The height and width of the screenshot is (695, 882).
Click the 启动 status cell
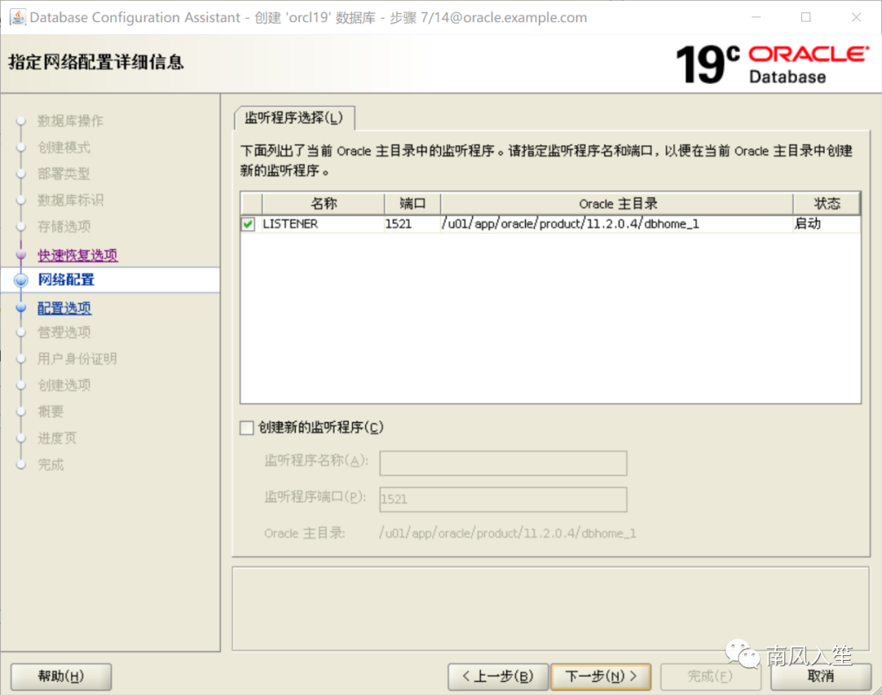(x=826, y=224)
